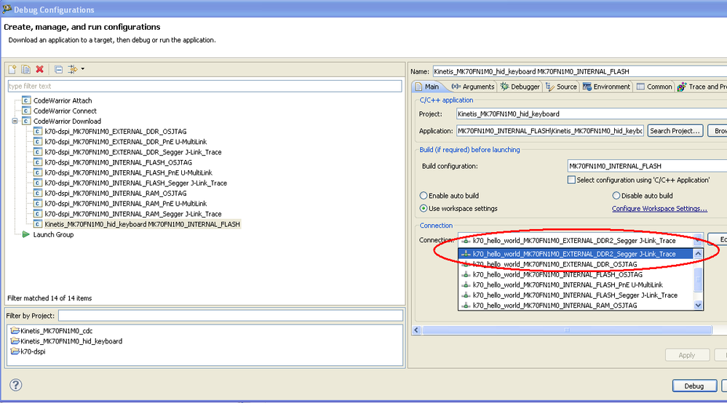Click the Apply button
The image size is (727, 403).
click(687, 355)
